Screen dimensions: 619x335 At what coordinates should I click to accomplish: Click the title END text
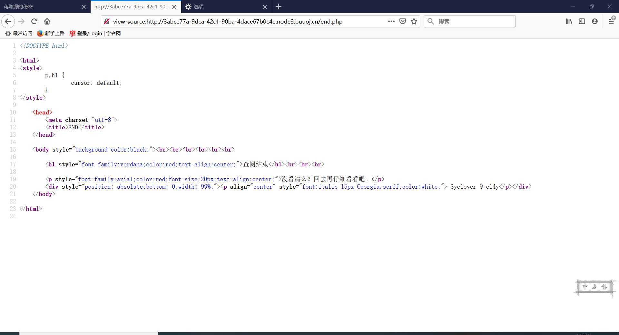click(73, 127)
